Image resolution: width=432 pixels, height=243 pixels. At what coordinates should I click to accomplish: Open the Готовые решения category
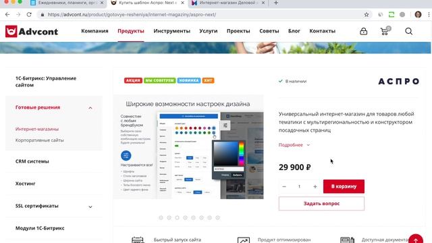coord(38,107)
